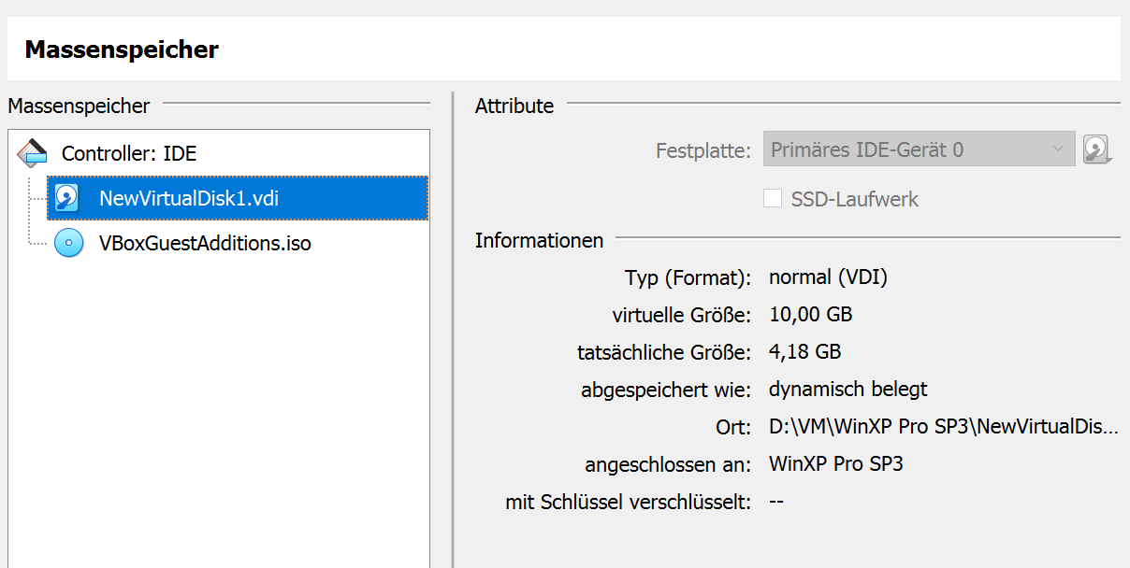The width and height of the screenshot is (1130, 568).
Task: Click the dynamisch belegt storage value
Action: (x=847, y=390)
